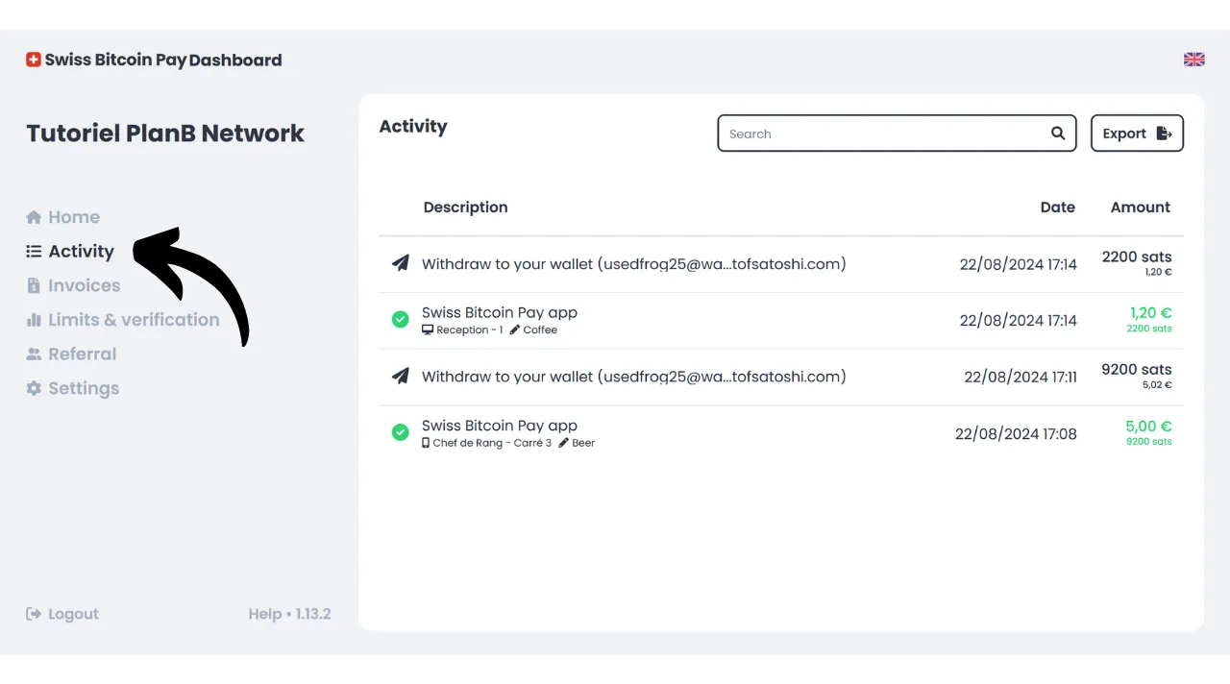
Task: Click the UK flag language icon
Action: (x=1193, y=60)
